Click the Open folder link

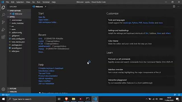tap(44, 20)
